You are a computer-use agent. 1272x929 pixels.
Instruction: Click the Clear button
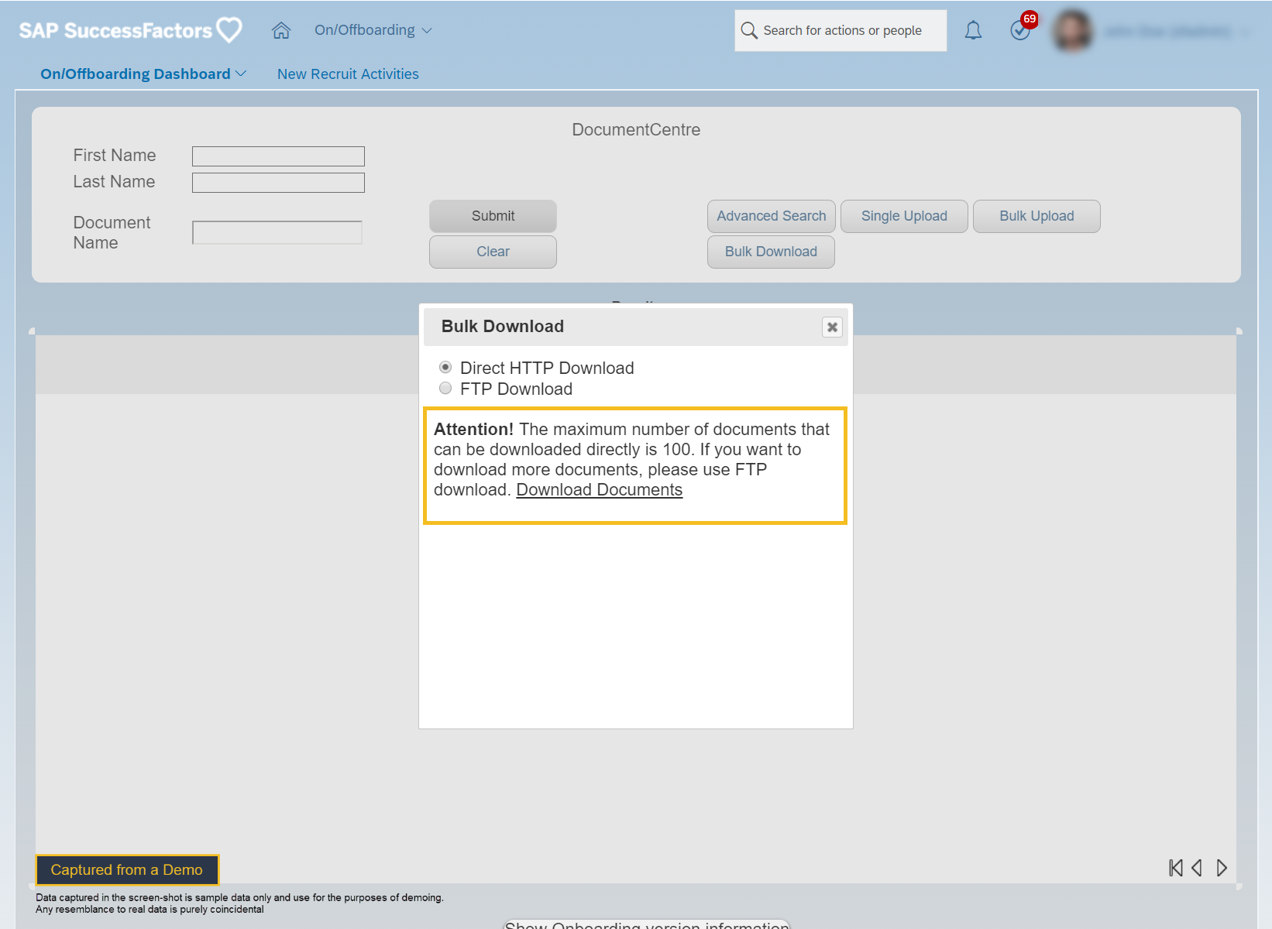(x=493, y=252)
